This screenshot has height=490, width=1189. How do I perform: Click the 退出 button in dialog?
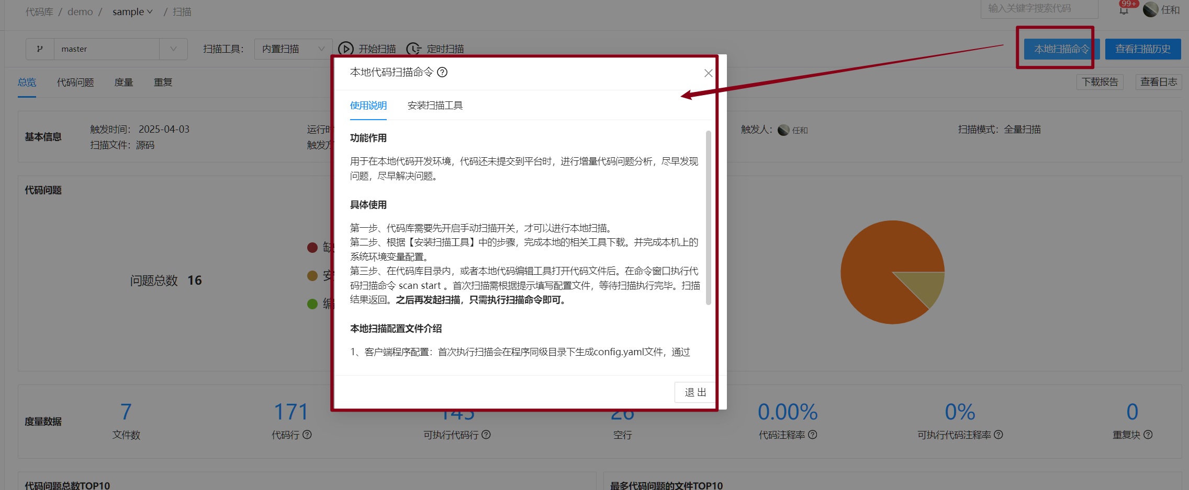pos(695,392)
